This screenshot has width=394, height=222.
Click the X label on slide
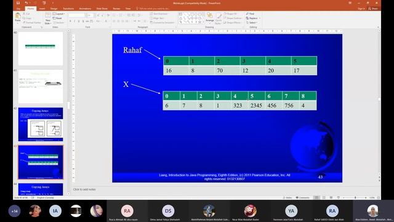(x=126, y=84)
